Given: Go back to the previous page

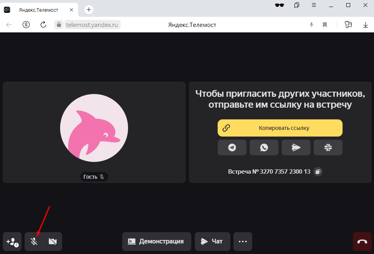Looking at the screenshot, I should tap(9, 25).
